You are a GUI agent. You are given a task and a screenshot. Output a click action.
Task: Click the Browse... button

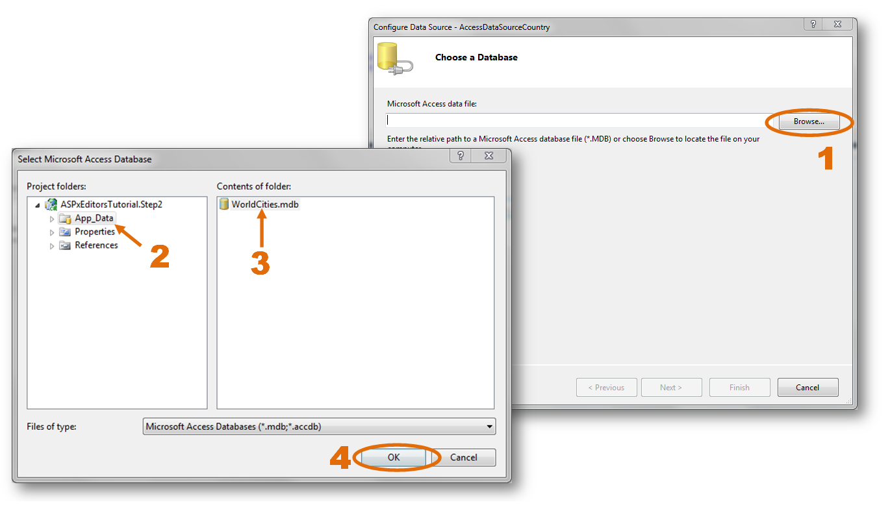click(x=809, y=121)
